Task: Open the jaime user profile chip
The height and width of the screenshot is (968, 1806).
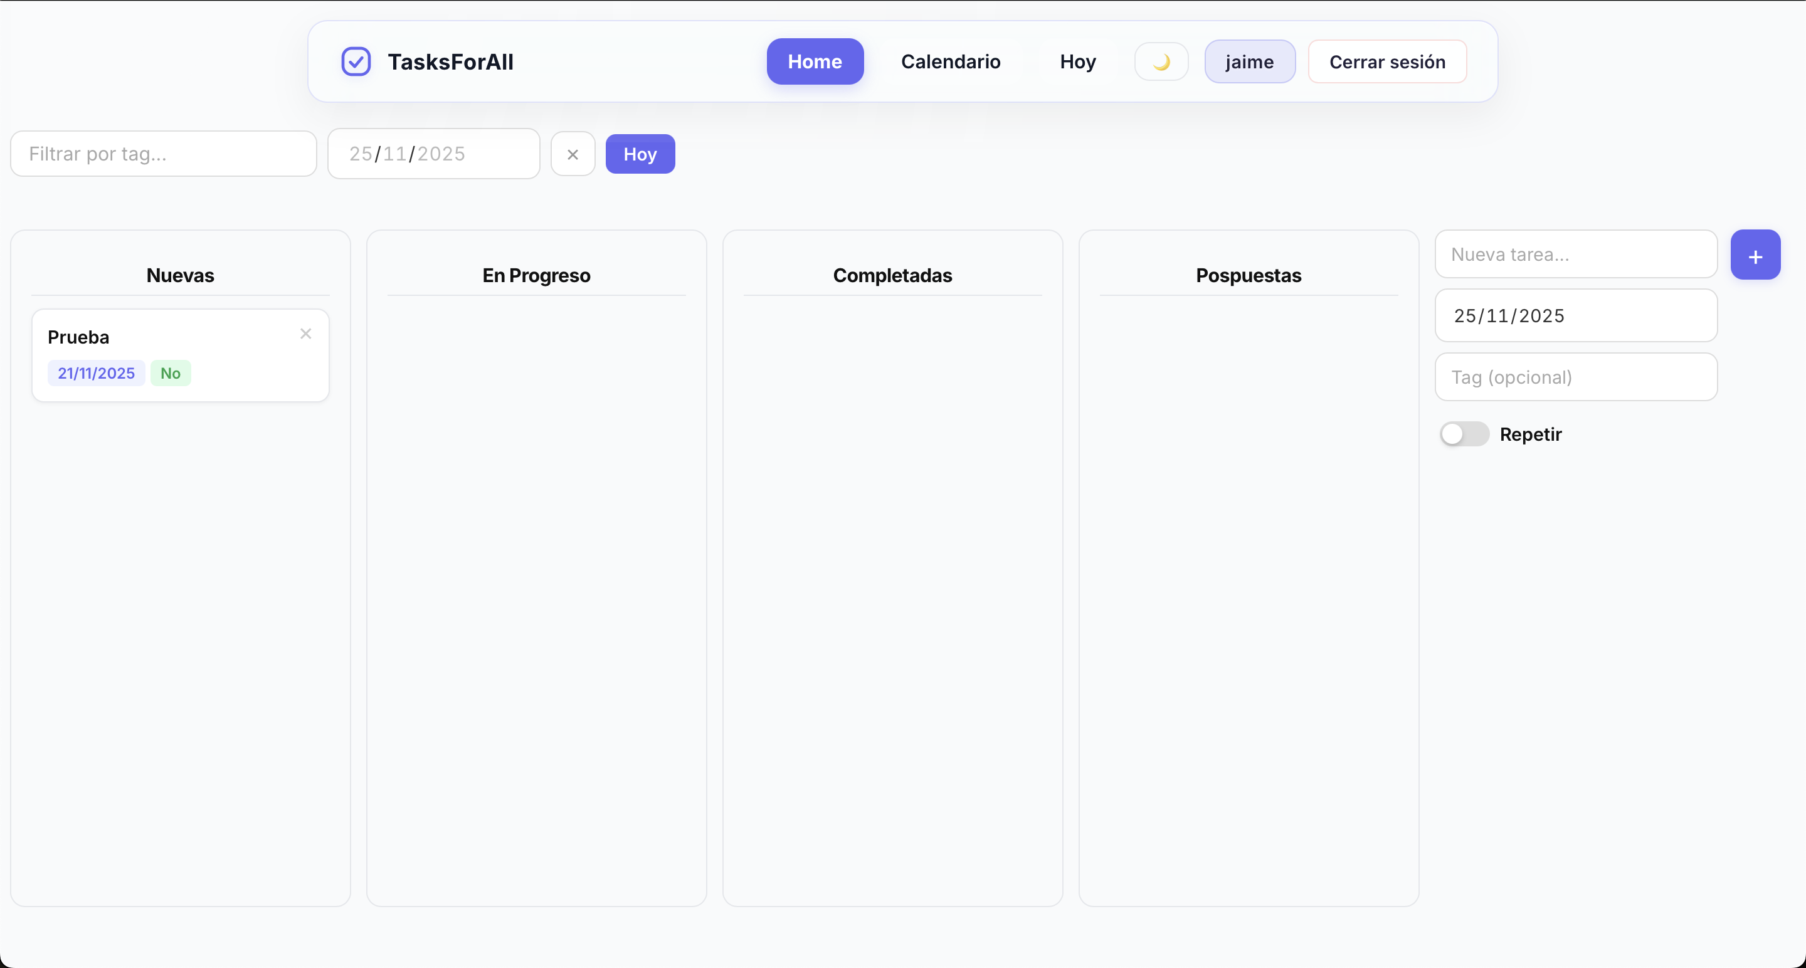Action: point(1250,61)
